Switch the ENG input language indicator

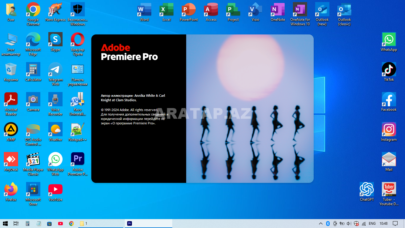[x=372, y=224]
